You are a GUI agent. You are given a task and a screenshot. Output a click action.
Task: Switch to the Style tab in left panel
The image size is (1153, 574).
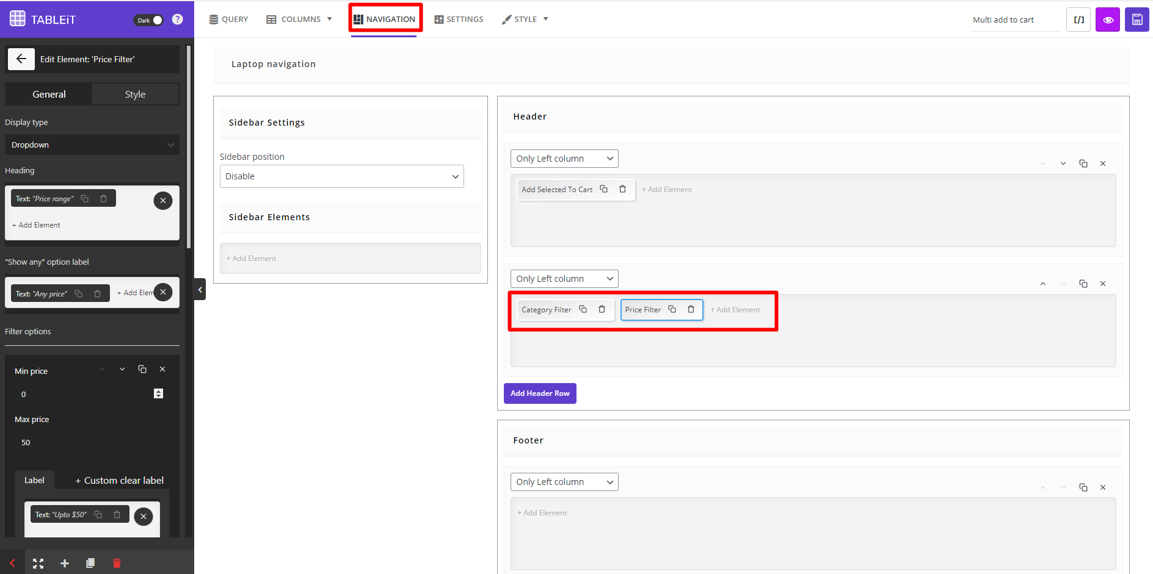(135, 95)
